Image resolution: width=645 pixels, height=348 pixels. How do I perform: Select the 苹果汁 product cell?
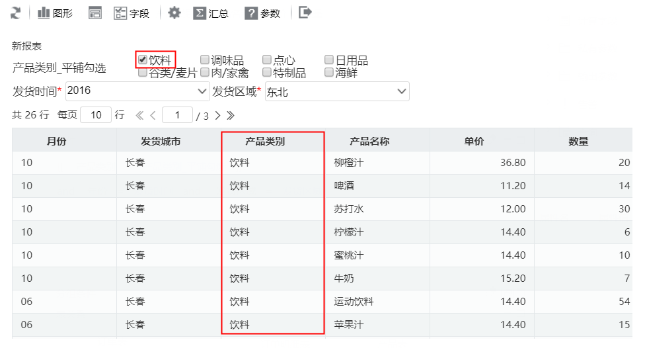coord(377,325)
